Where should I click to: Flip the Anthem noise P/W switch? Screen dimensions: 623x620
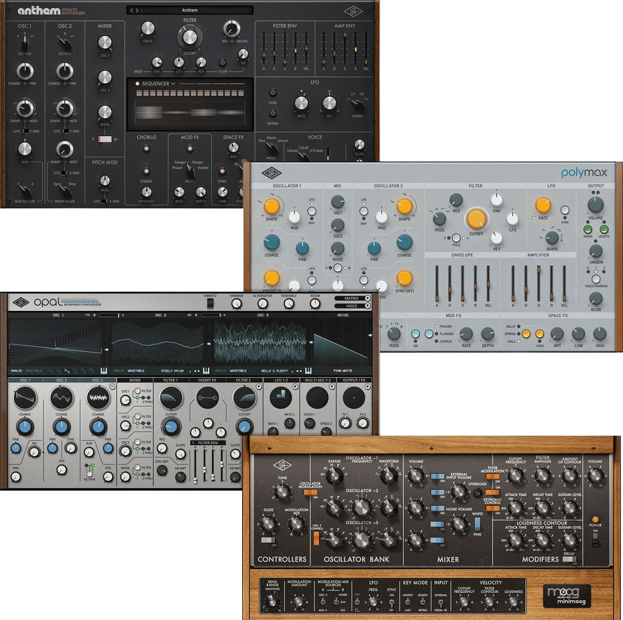(105, 139)
